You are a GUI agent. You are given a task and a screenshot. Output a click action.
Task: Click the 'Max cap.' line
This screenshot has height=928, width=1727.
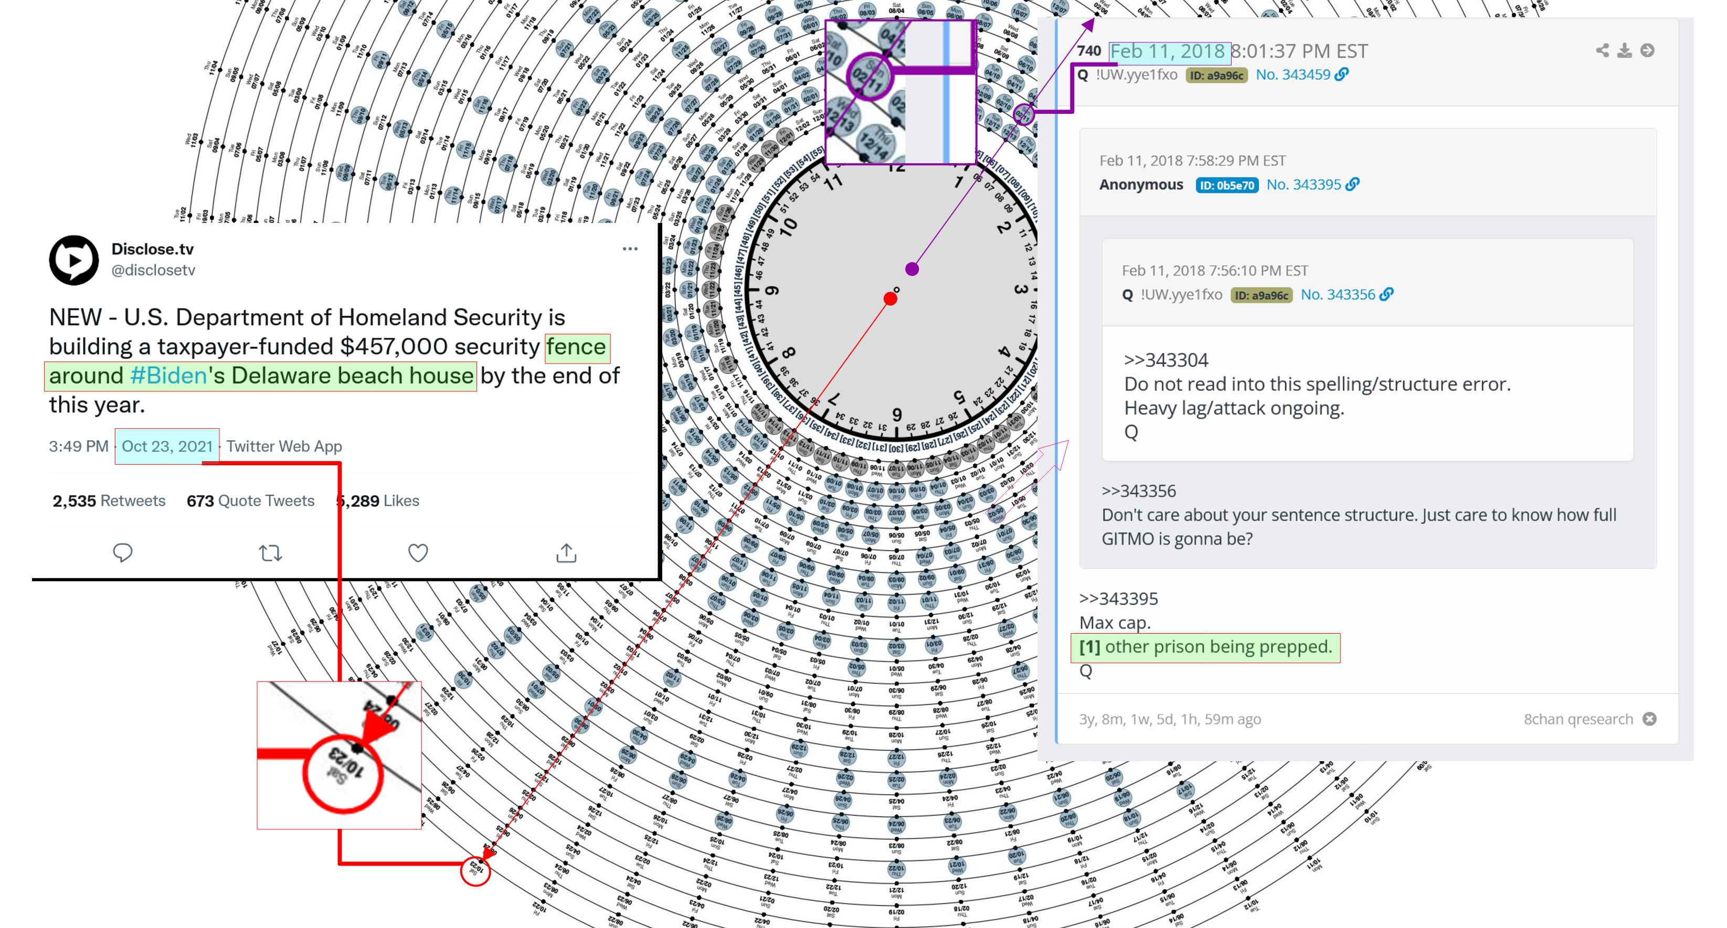1114,623
